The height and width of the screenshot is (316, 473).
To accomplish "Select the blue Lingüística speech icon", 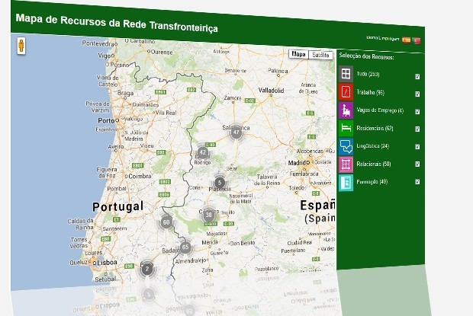I will [x=346, y=146].
